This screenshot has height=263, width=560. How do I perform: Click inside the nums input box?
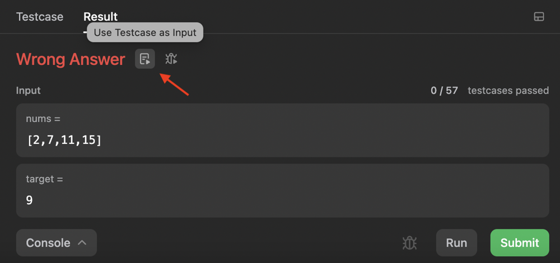[282, 130]
